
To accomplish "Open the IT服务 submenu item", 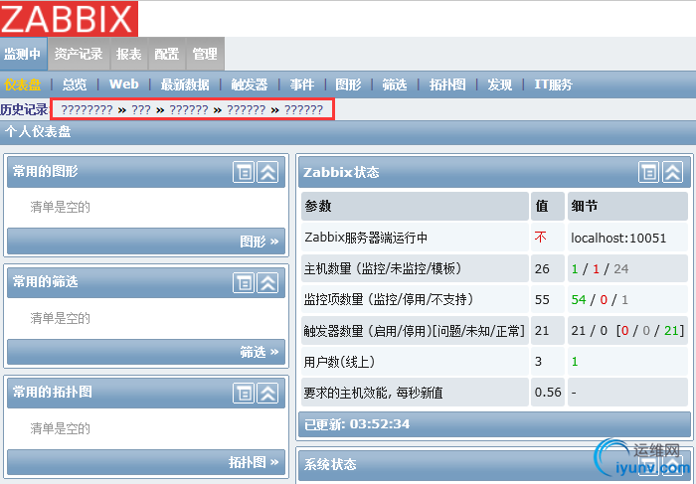I will tap(554, 84).
